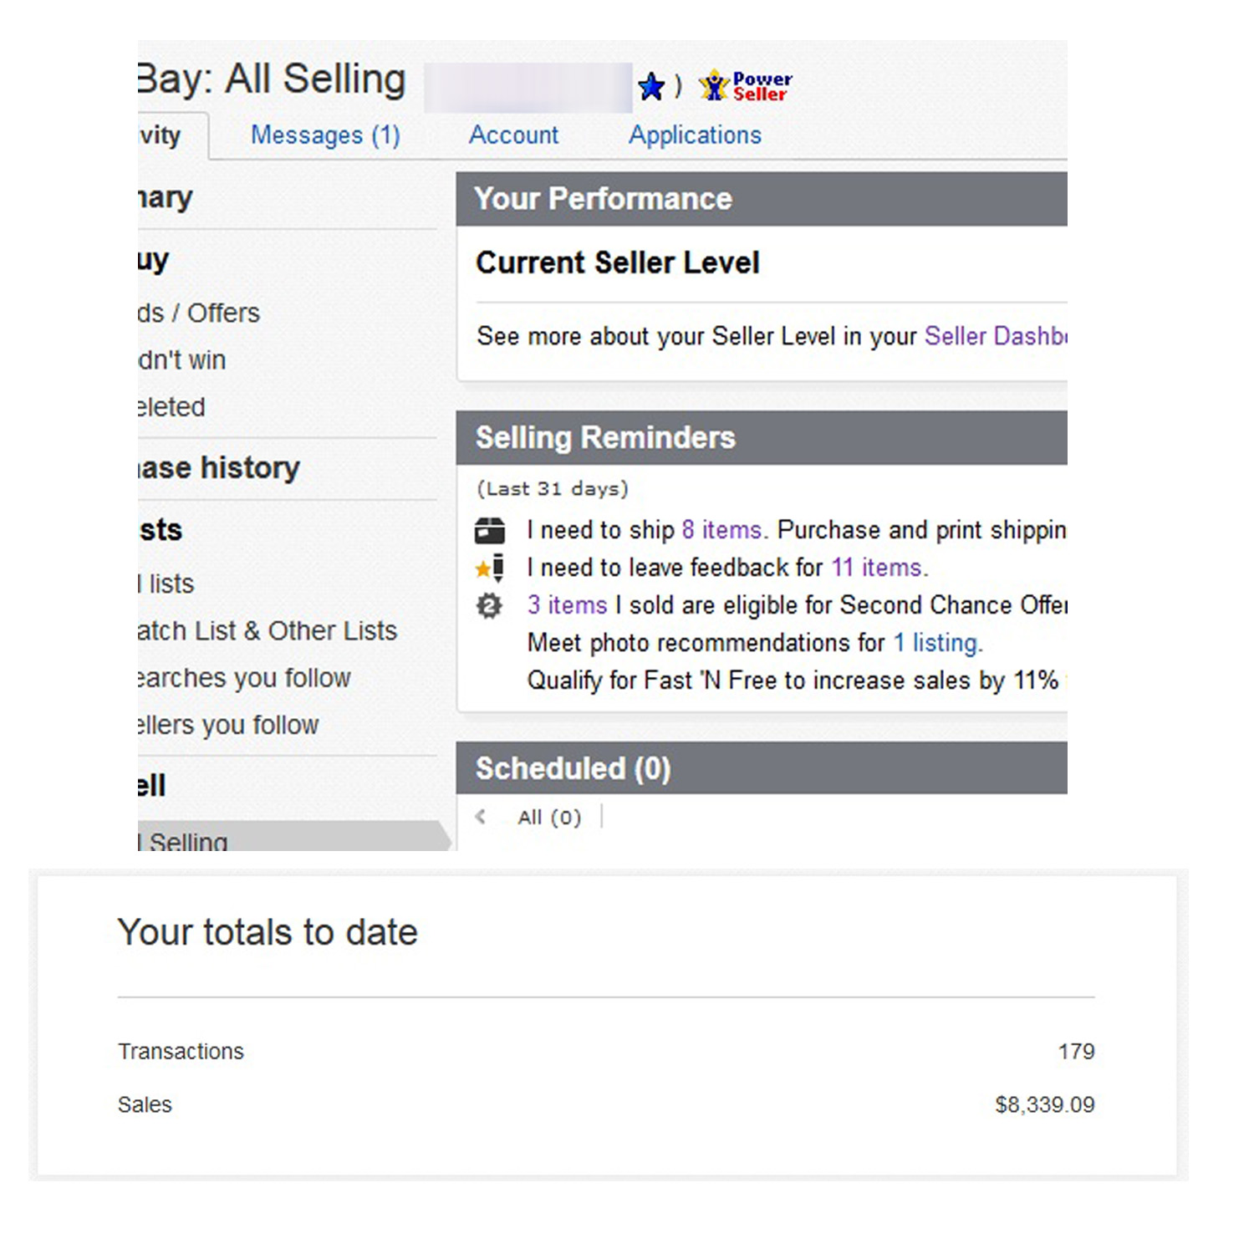Select the All (0) scheduled filter
The height and width of the screenshot is (1254, 1254).
tap(549, 817)
